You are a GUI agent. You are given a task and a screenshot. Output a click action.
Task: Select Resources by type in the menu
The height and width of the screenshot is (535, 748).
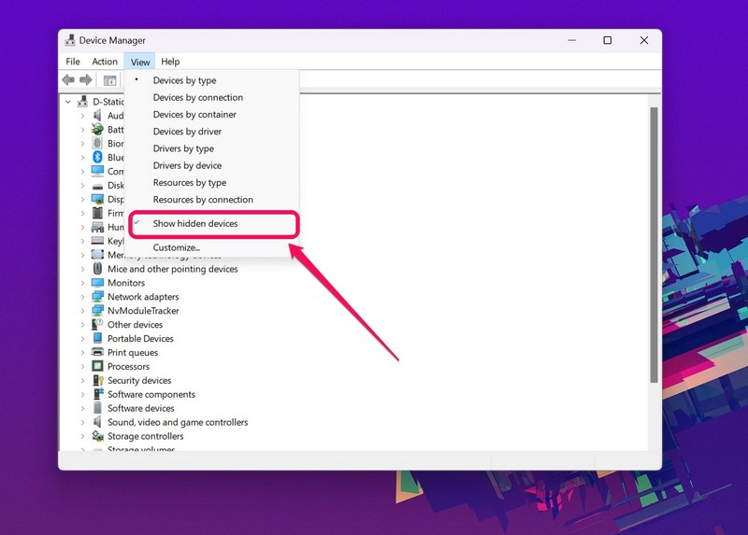pos(190,183)
